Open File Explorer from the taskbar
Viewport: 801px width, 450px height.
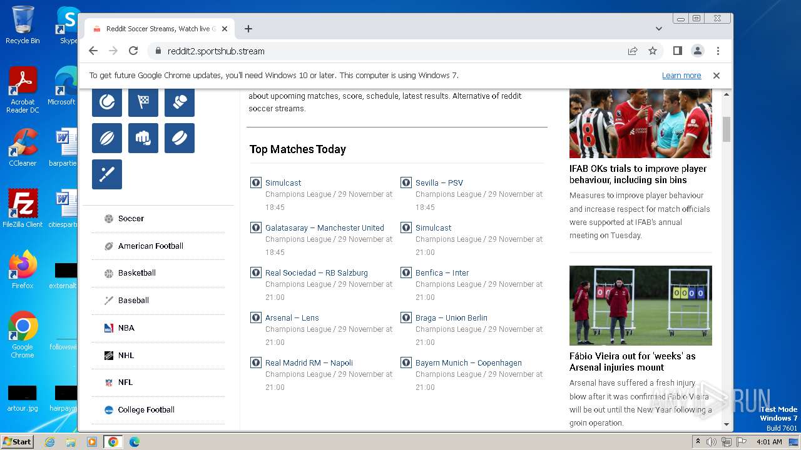71,442
